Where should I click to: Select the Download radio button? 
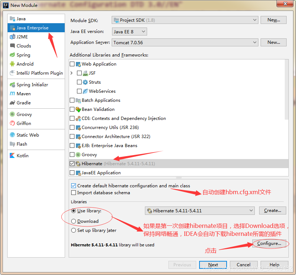click(74, 221)
